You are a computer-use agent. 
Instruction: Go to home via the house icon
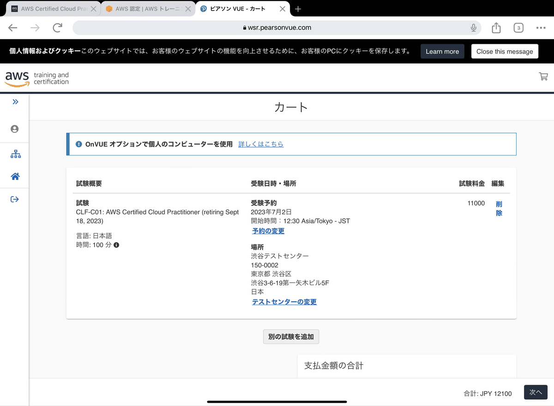point(15,176)
